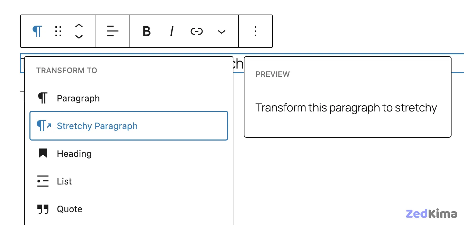Viewport: 464px width, 225px height.
Task: Toggle bold formatting in the toolbar
Action: click(147, 31)
